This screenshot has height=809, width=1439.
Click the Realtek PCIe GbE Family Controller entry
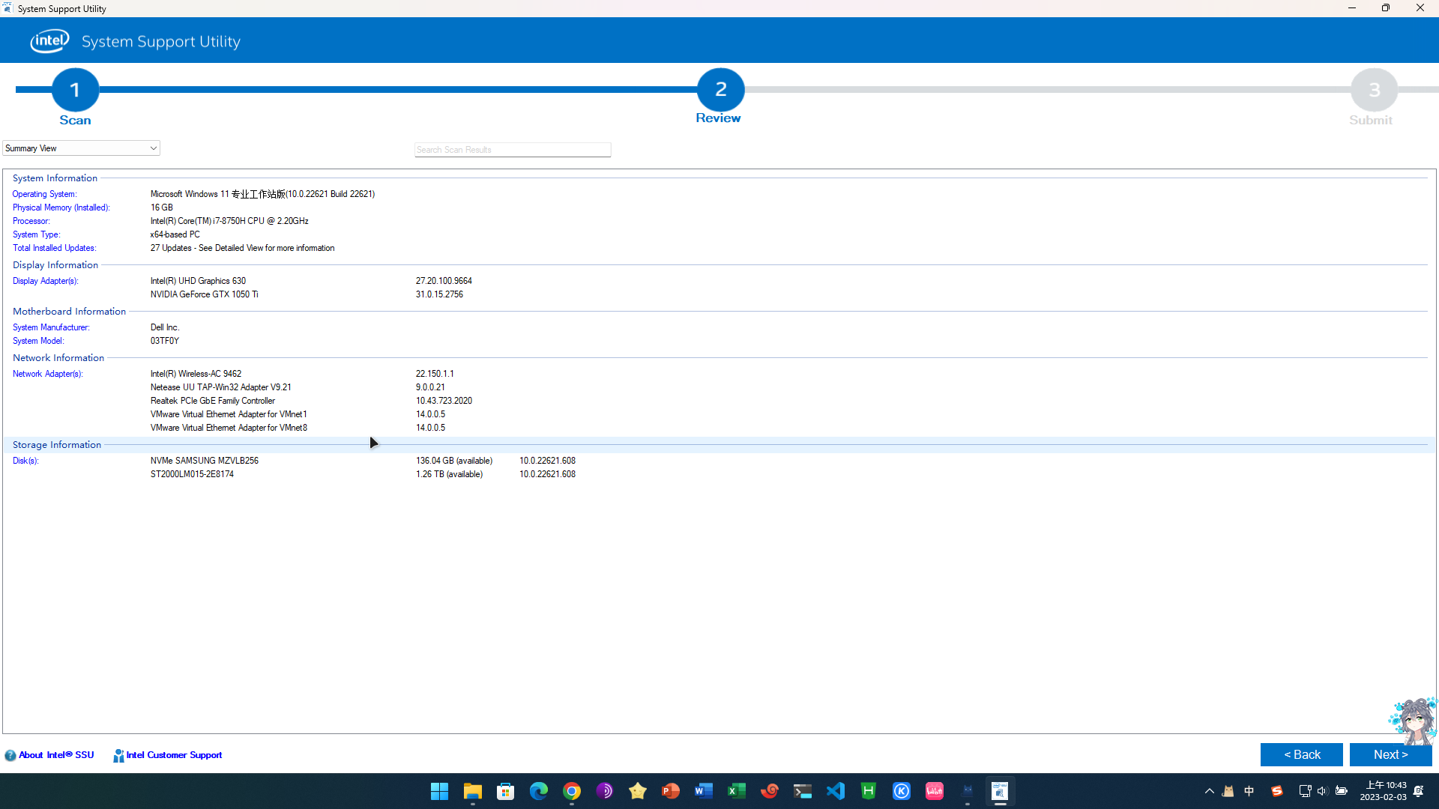click(213, 401)
